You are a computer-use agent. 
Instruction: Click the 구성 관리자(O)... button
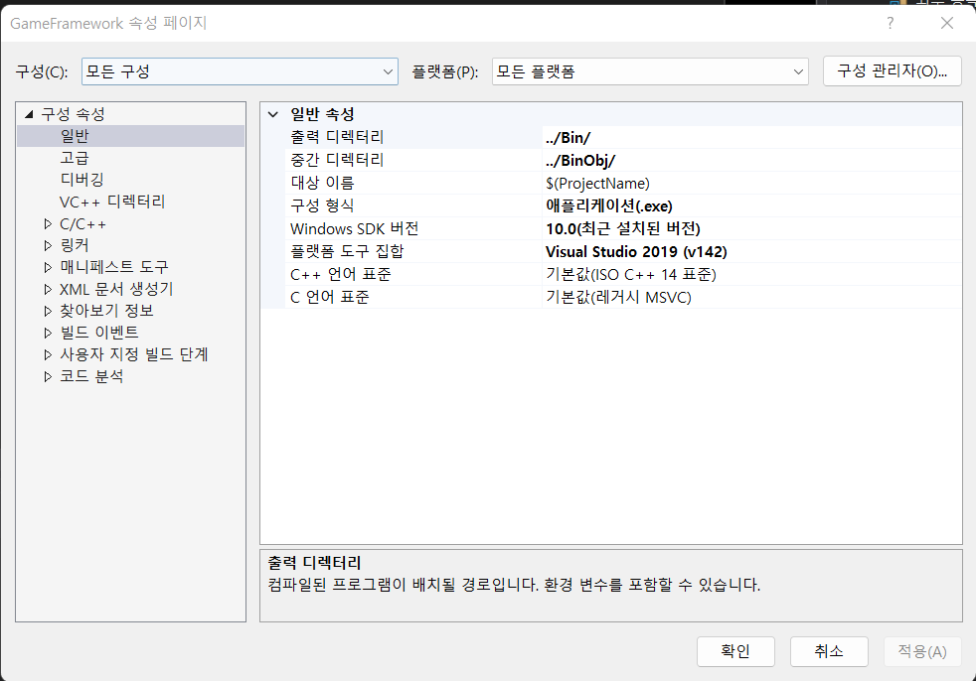tap(892, 70)
